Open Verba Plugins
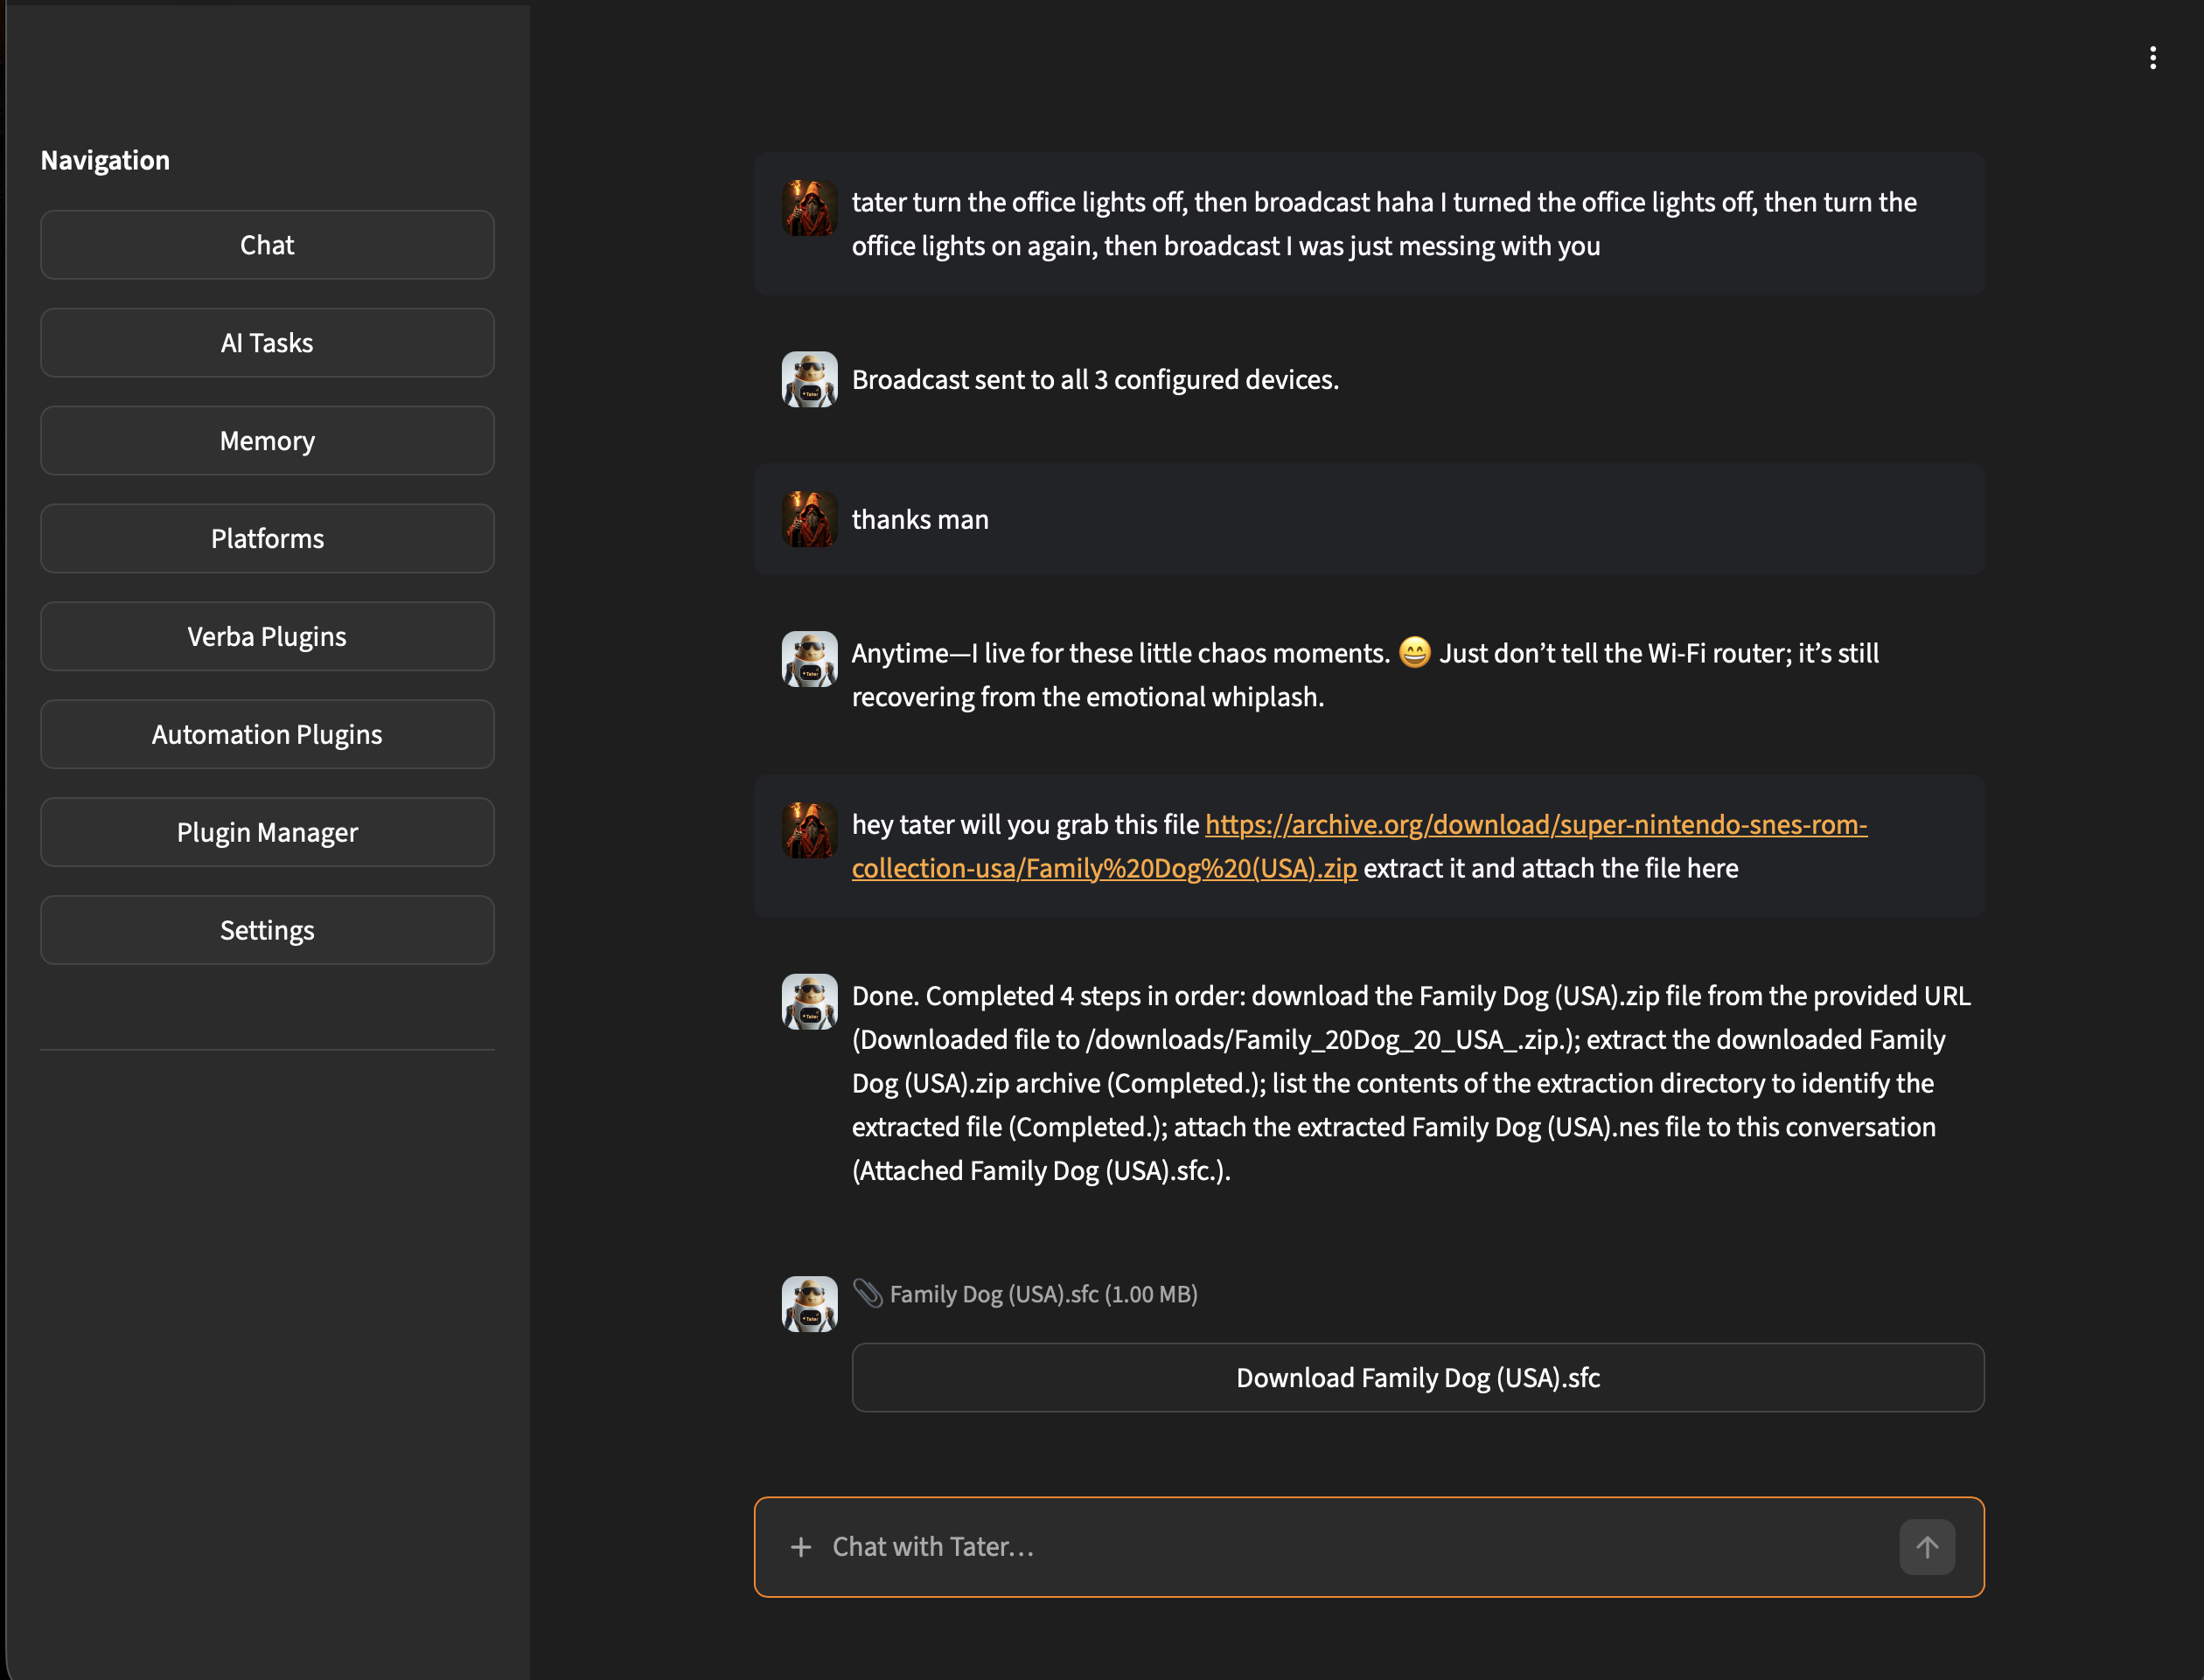The image size is (2204, 1680). [x=266, y=636]
